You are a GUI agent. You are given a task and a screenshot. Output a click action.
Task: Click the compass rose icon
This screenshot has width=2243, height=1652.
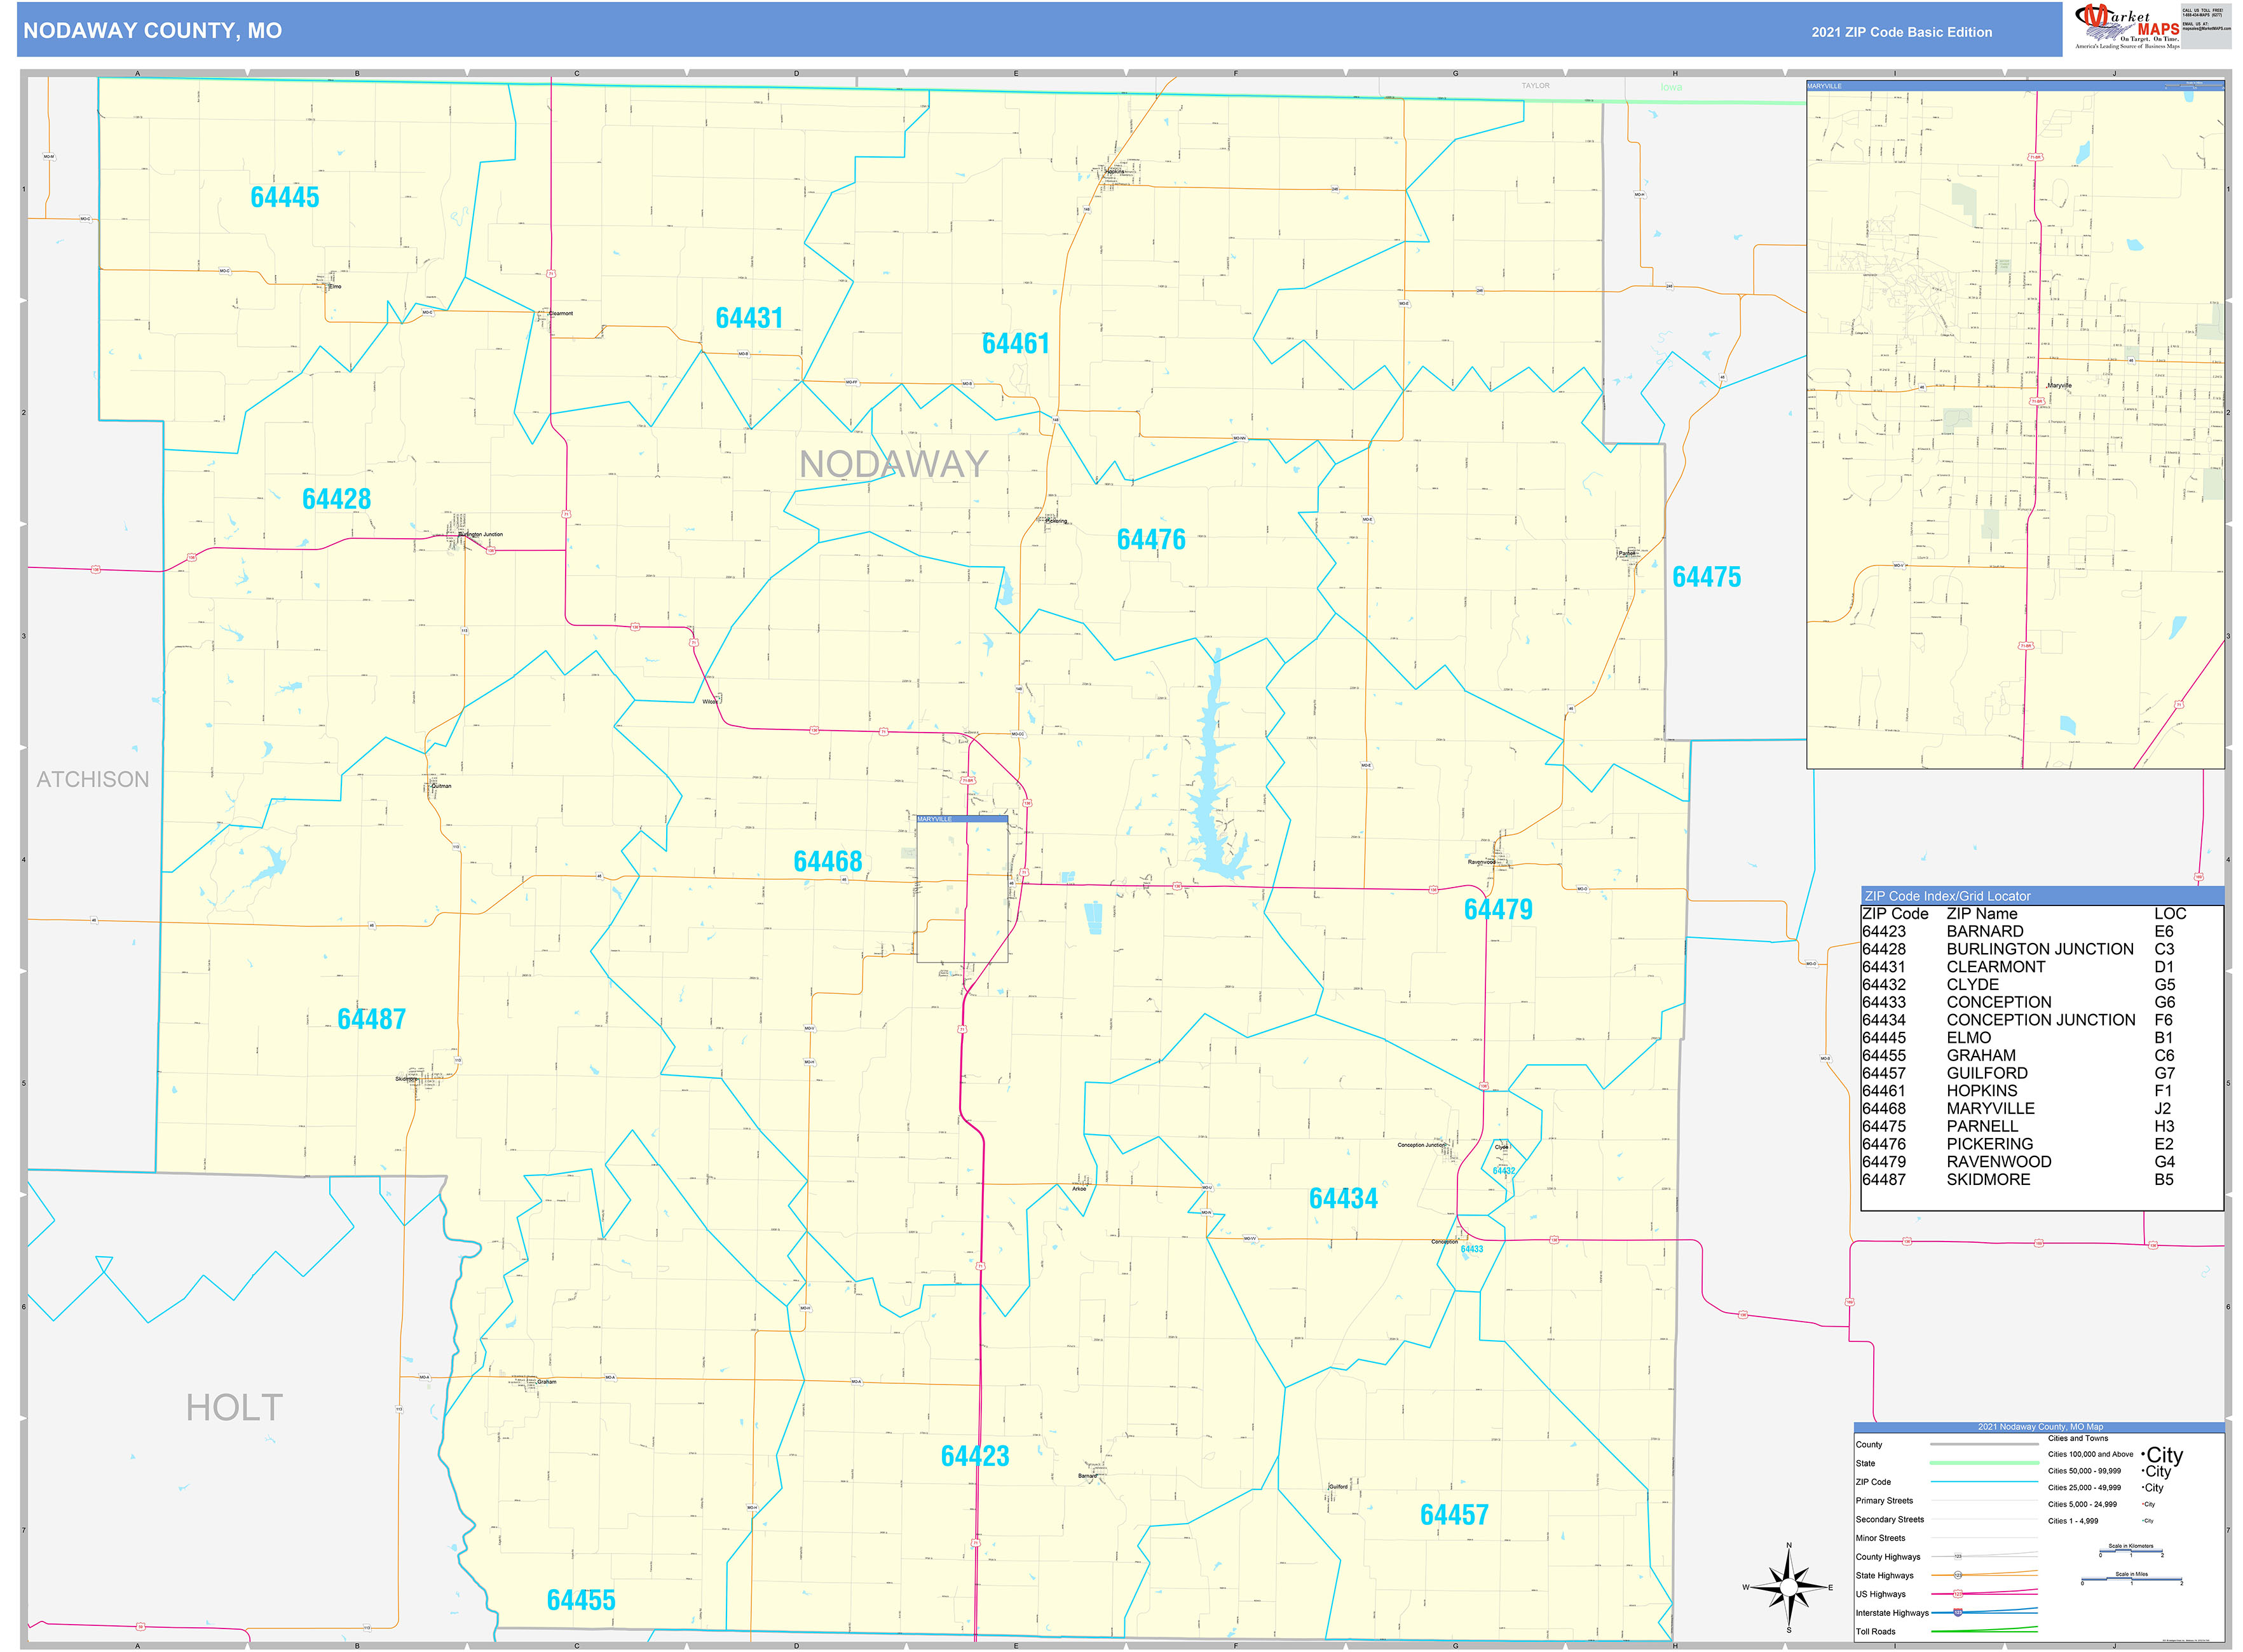tap(1789, 1587)
